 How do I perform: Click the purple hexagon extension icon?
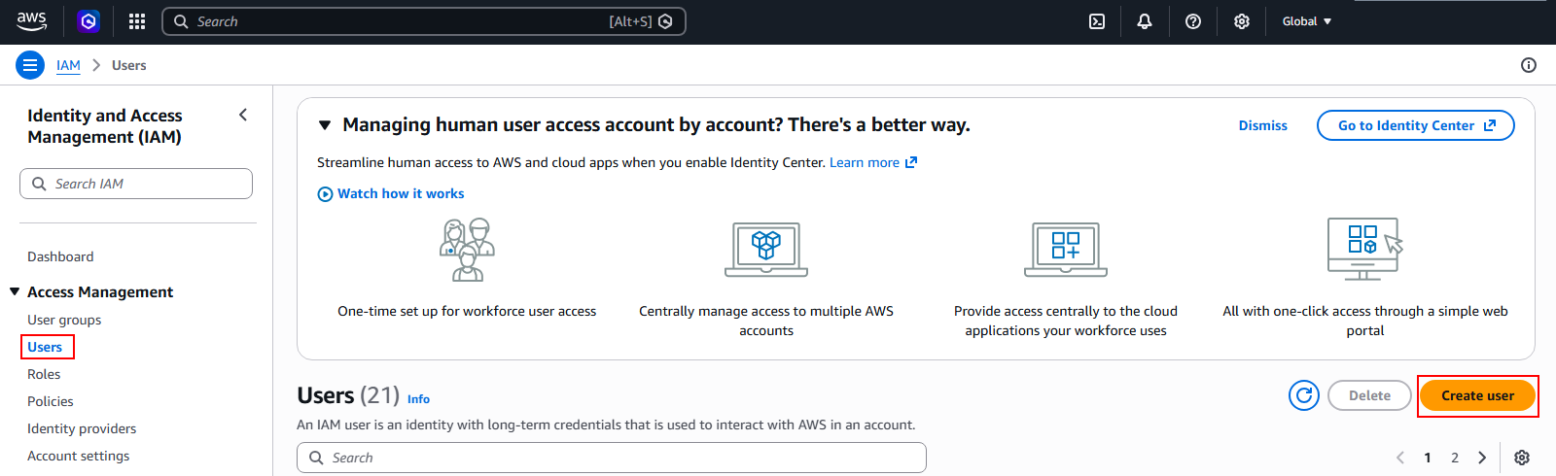point(88,20)
